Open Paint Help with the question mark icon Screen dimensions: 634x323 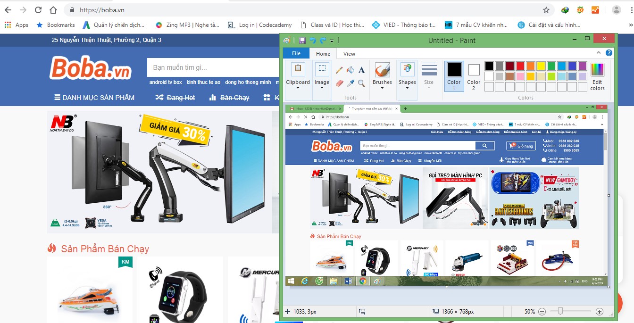coord(609,53)
